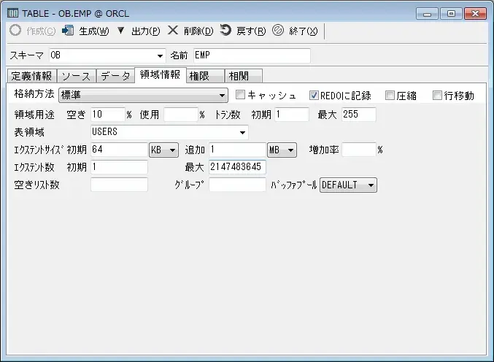The width and height of the screenshot is (494, 362).
Task: Enable the 圧縮 checkbox
Action: click(390, 95)
